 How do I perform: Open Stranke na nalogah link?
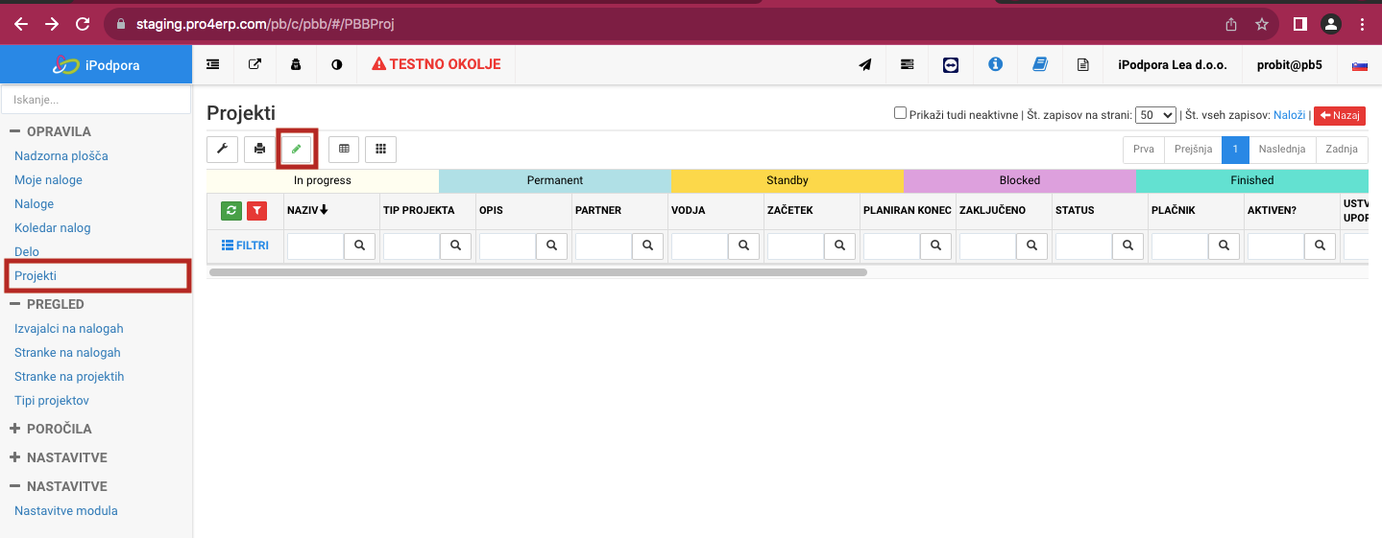click(x=67, y=352)
